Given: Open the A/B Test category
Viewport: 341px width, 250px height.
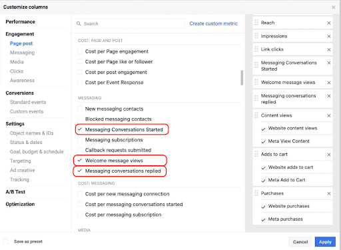Looking at the screenshot, I should click(15, 192).
